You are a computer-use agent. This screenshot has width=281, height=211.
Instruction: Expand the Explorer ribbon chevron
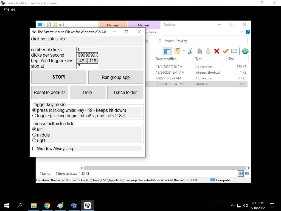click(x=241, y=32)
